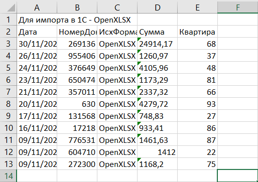This screenshot has width=258, height=182.
Task: Select apartment cell 86
Action: click(x=197, y=128)
